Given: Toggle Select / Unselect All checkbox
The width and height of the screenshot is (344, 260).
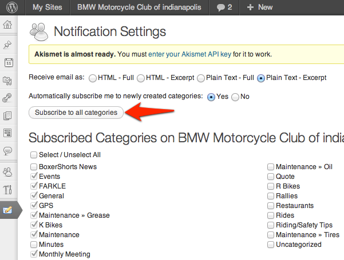Looking at the screenshot, I should click(x=34, y=155).
